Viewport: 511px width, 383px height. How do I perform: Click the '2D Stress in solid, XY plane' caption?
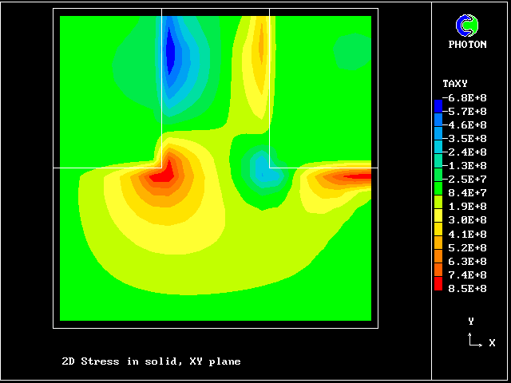click(151, 361)
